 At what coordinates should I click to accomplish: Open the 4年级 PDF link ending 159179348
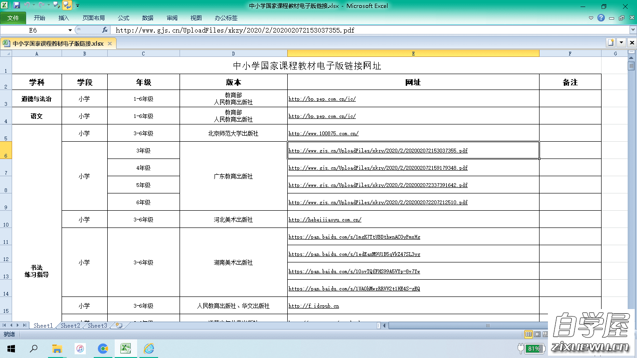378,168
